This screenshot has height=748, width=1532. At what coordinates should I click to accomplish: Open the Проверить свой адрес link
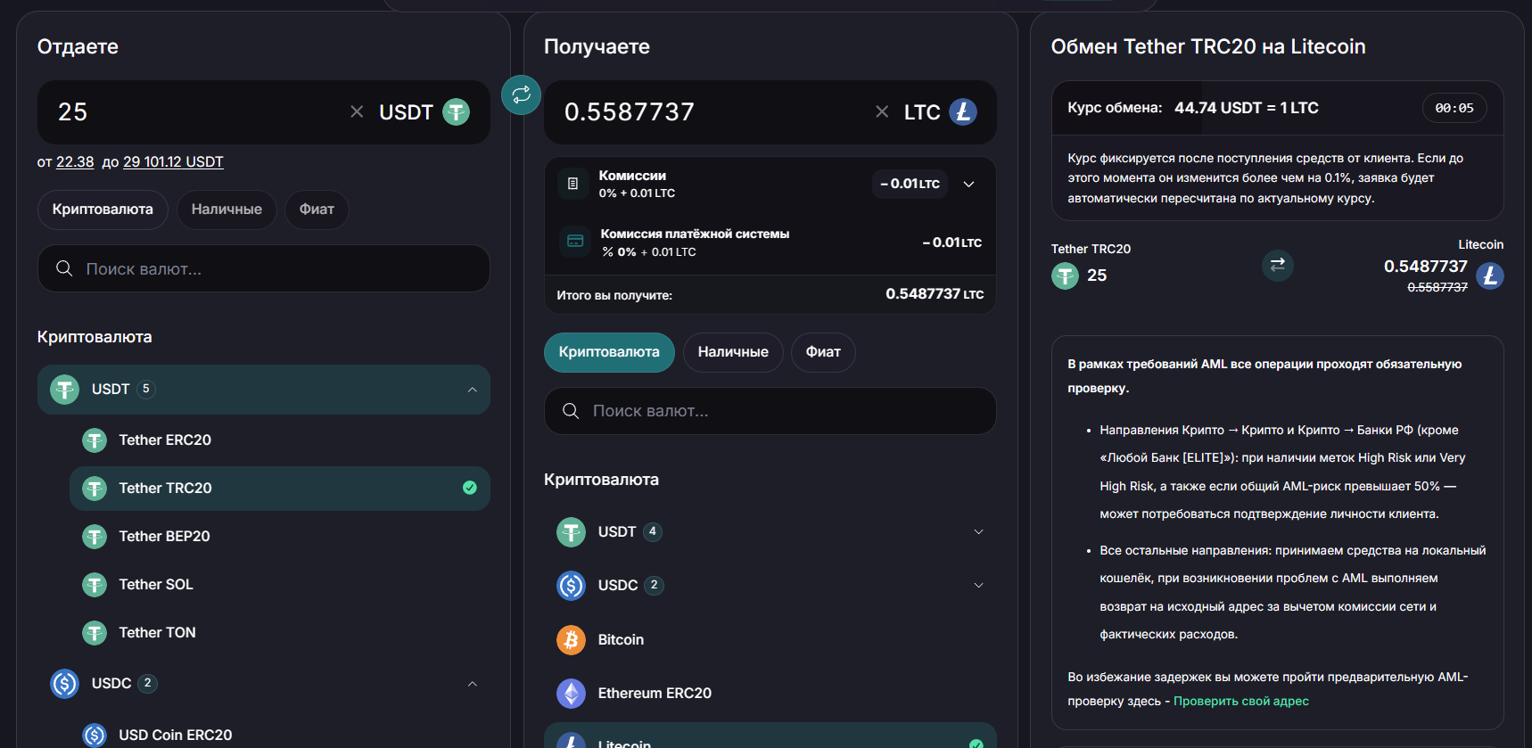click(1241, 701)
